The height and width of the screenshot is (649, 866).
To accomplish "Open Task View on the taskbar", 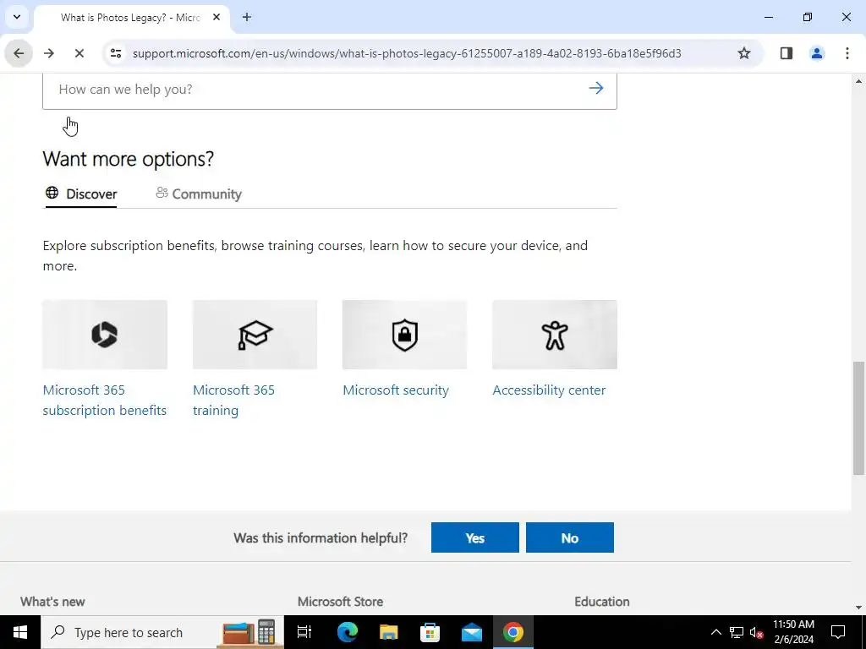I will tap(304, 632).
